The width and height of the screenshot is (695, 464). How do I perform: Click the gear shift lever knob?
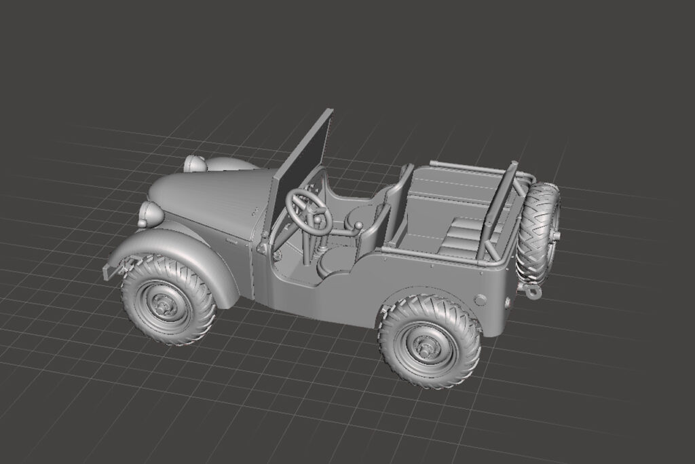pos(358,226)
